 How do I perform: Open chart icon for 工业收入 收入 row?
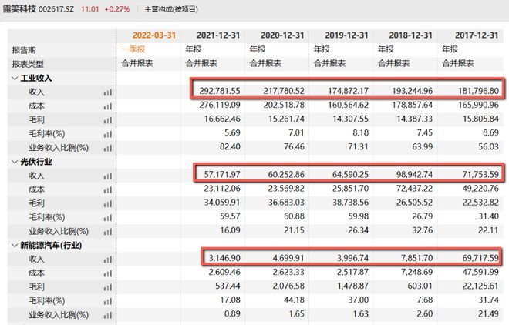click(108, 92)
